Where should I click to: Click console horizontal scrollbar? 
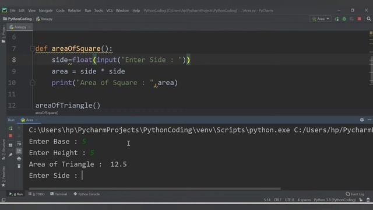(x=154, y=189)
